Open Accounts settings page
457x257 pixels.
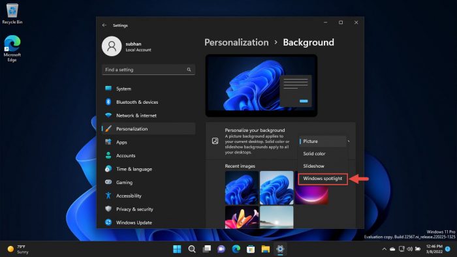click(x=149, y=155)
